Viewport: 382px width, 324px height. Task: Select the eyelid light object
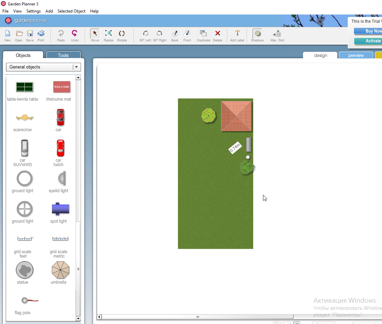point(62,179)
